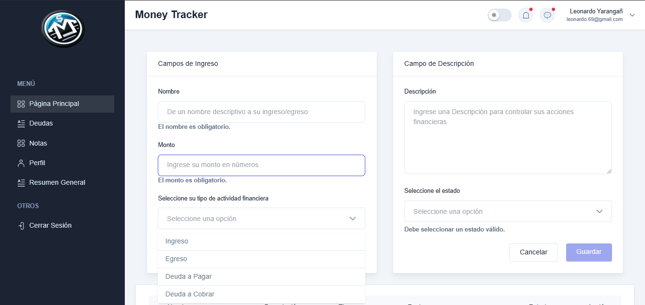Image resolution: width=645 pixels, height=305 pixels.
Task: Click 'El nombre es obligatorio.' message
Action: pyautogui.click(x=194, y=127)
